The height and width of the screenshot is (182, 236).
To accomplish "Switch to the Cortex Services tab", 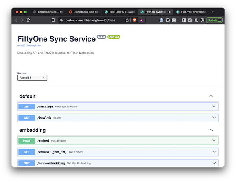I will click(48, 12).
